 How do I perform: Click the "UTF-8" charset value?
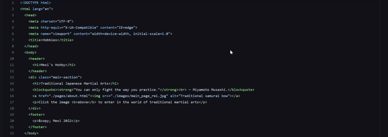pyautogui.click(x=65, y=22)
